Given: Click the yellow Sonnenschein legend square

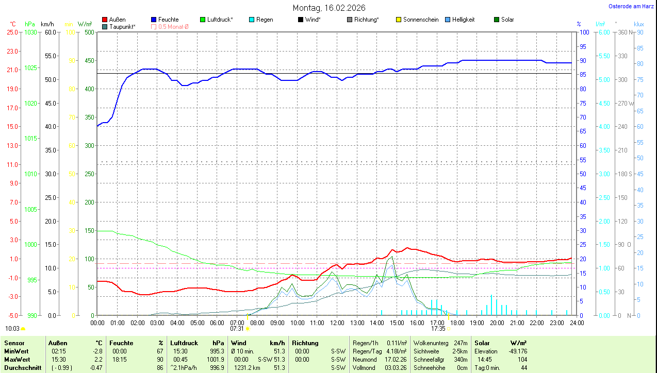Looking at the screenshot, I should tap(399, 20).
